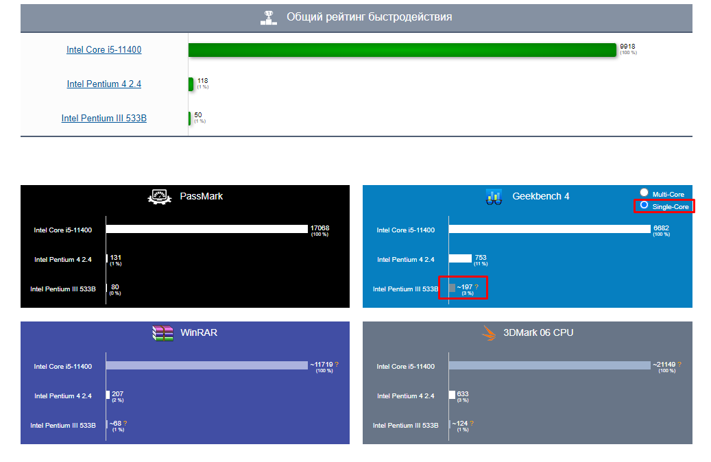Click the white PassMark i5-11400 bar
The image size is (711, 462).
(x=207, y=229)
